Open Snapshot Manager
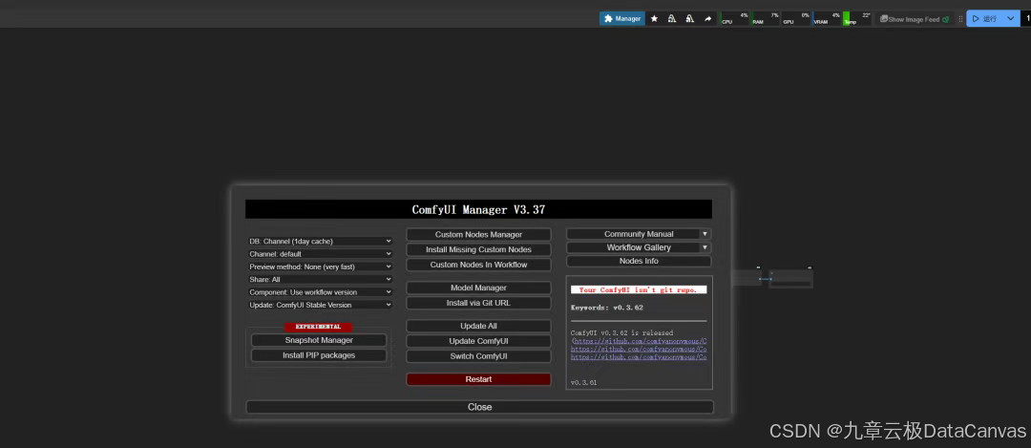 (319, 340)
